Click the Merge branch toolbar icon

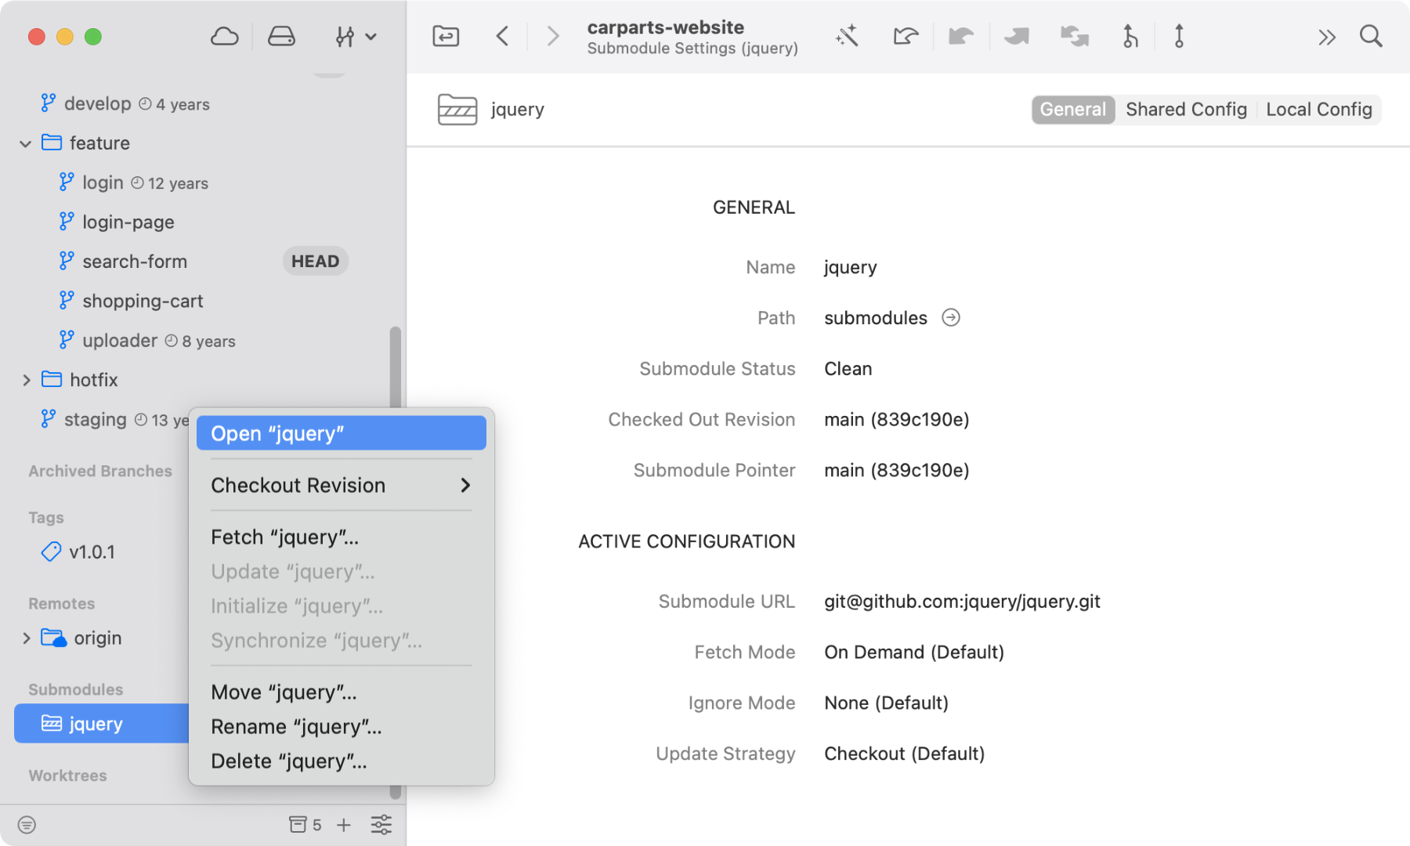pyautogui.click(x=1129, y=35)
